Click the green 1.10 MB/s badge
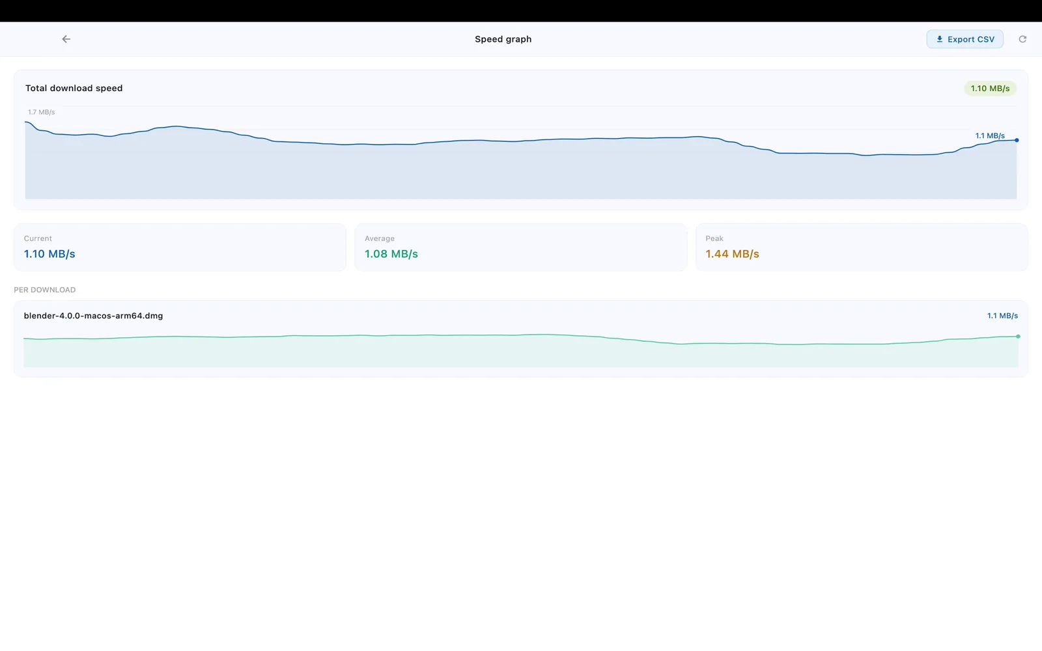 [990, 89]
